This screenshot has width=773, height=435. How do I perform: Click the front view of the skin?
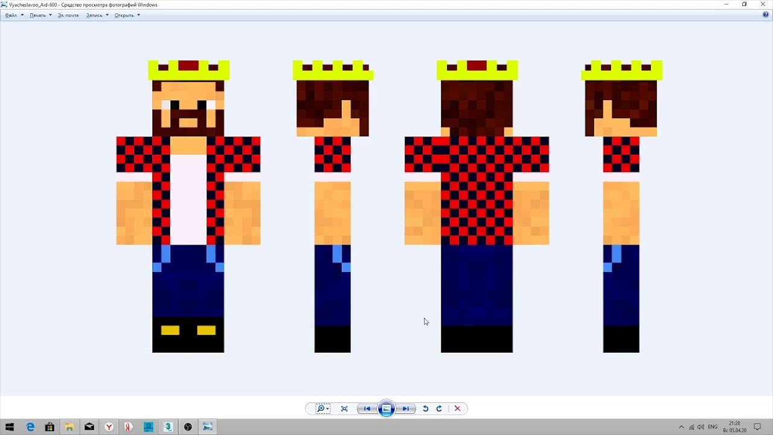point(188,205)
